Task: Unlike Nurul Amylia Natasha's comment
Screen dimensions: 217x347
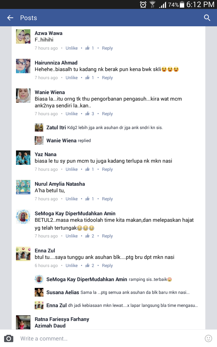Action: click(72, 199)
